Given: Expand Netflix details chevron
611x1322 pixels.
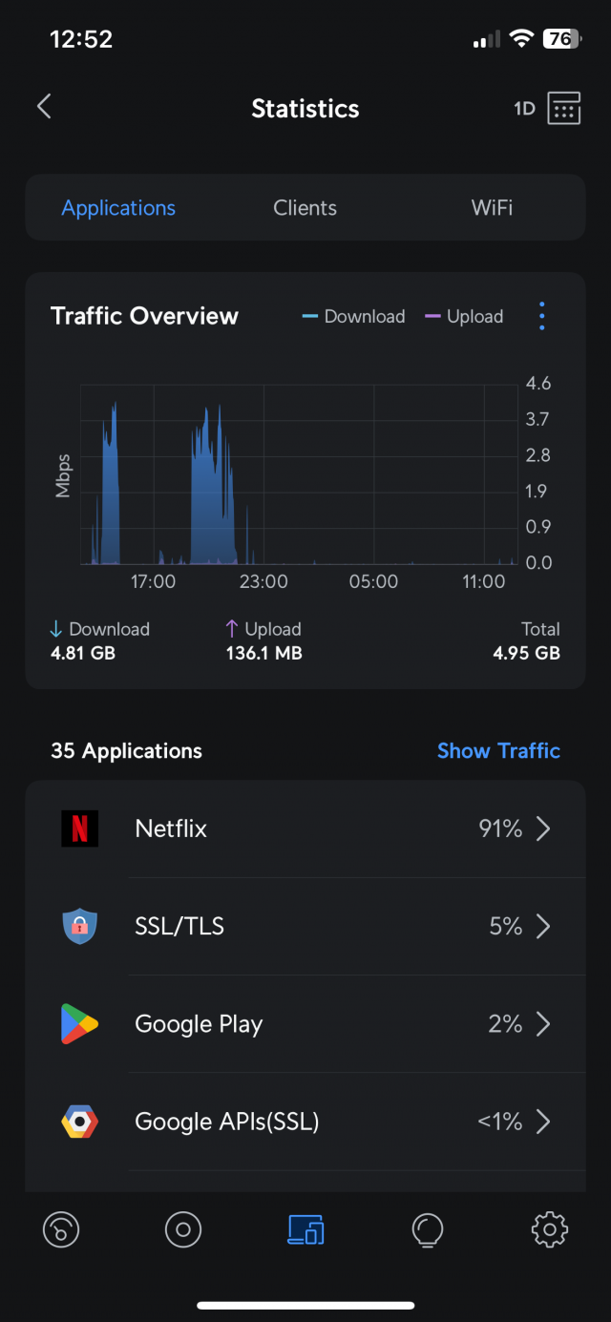Looking at the screenshot, I should (543, 829).
